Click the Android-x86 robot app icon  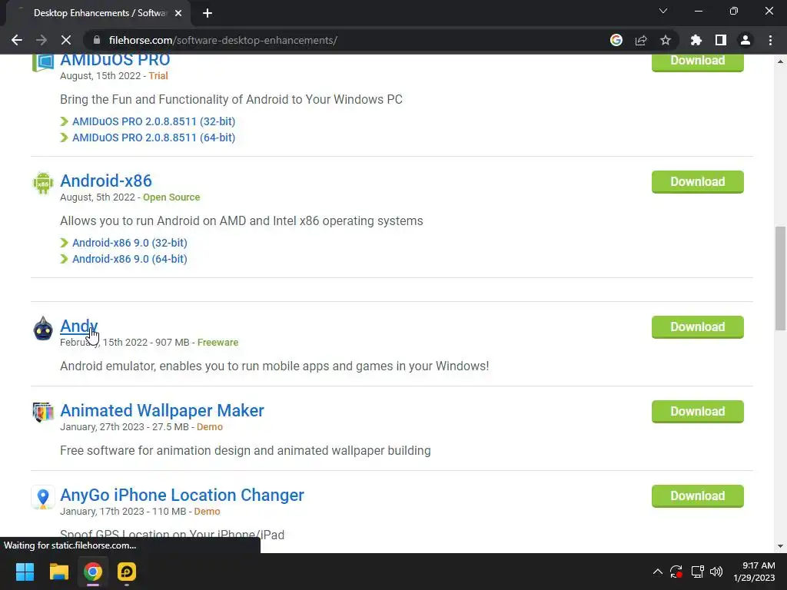click(x=43, y=183)
